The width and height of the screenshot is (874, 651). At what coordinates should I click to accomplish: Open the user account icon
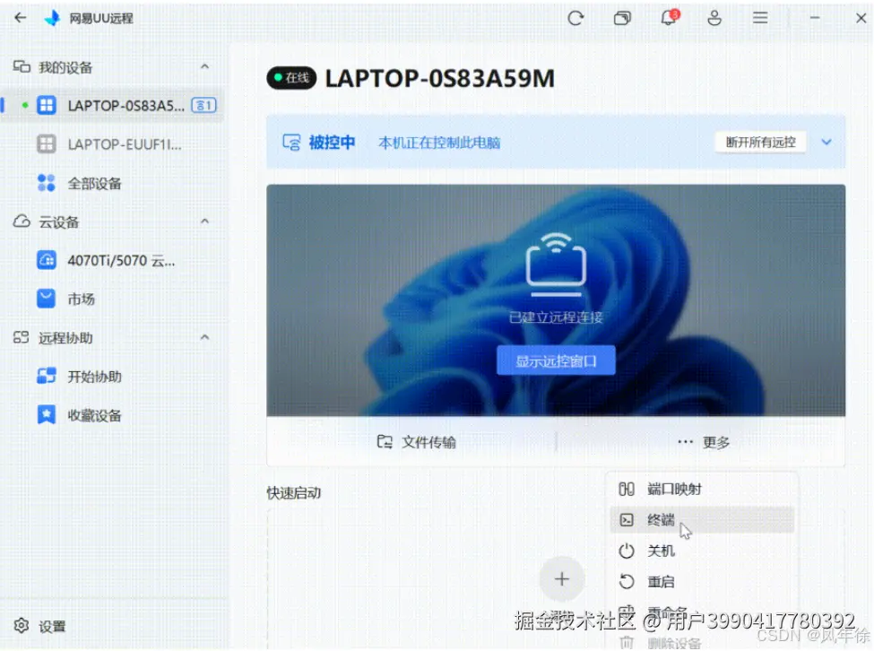pyautogui.click(x=714, y=18)
